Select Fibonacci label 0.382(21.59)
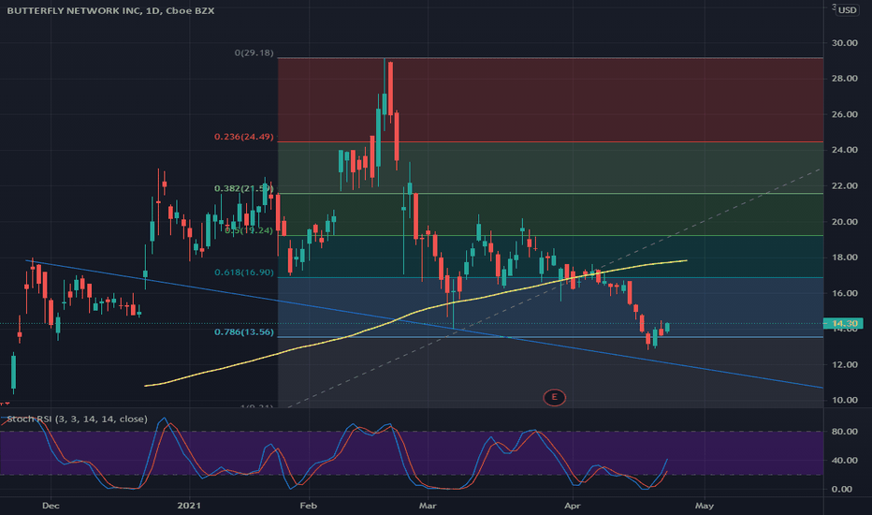The image size is (872, 515). [x=244, y=188]
